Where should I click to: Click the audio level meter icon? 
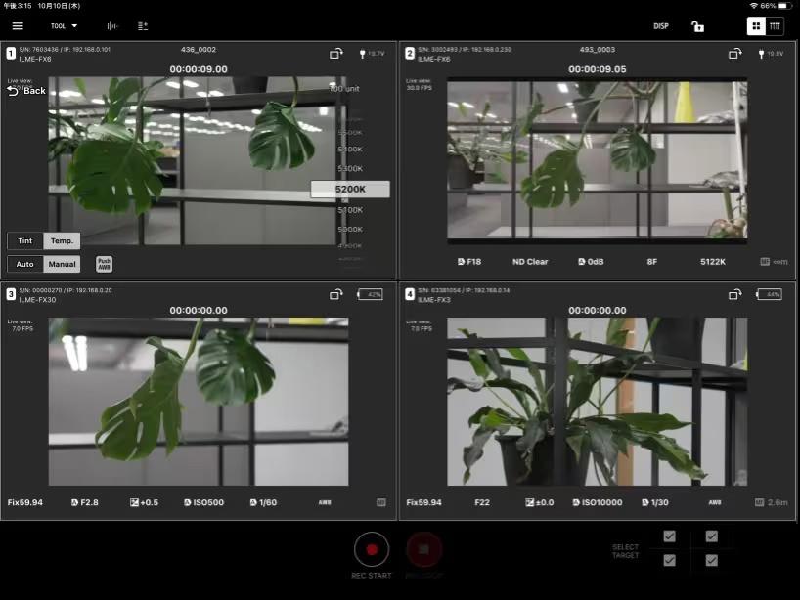(x=112, y=26)
